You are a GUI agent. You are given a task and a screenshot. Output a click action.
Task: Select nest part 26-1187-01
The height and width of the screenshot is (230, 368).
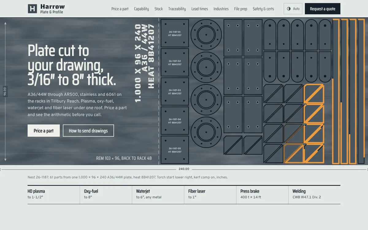tap(175, 33)
